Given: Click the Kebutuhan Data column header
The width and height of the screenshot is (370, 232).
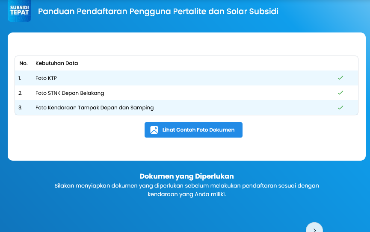Looking at the screenshot, I should 56,63.
